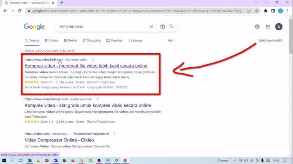This screenshot has width=293, height=164.
Task: Open Google quick settings gear
Action: [257, 27]
